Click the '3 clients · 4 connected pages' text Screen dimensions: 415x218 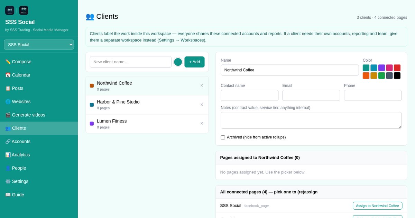point(382,17)
